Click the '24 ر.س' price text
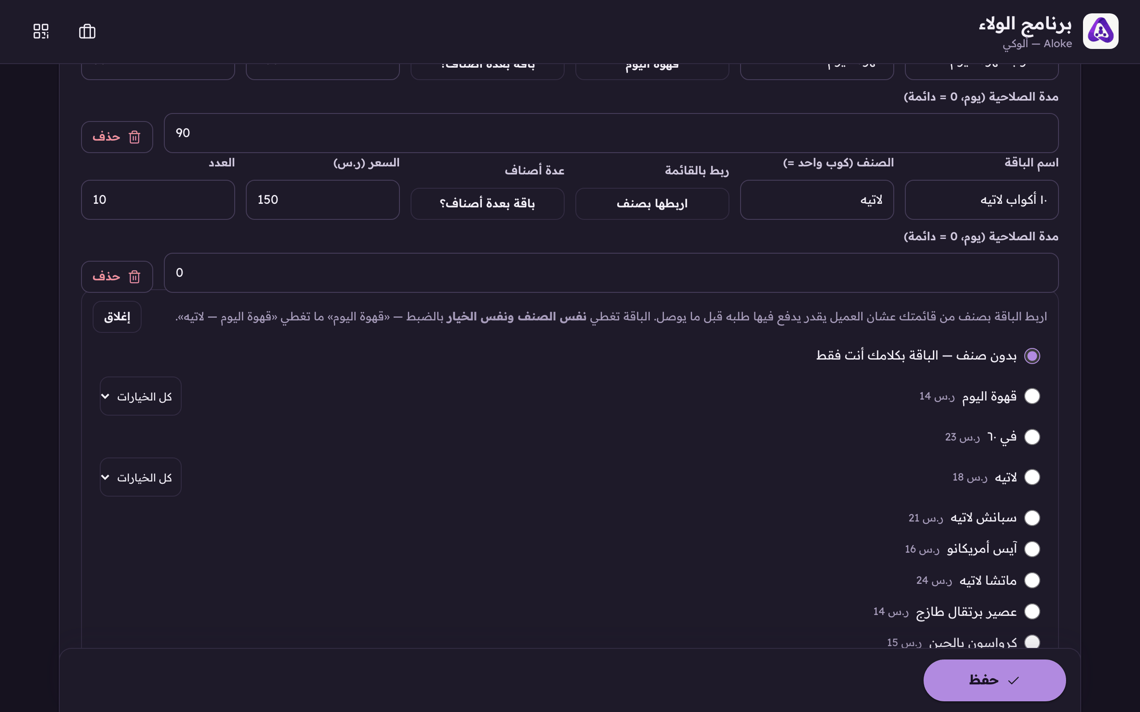The height and width of the screenshot is (712, 1140). (x=934, y=581)
